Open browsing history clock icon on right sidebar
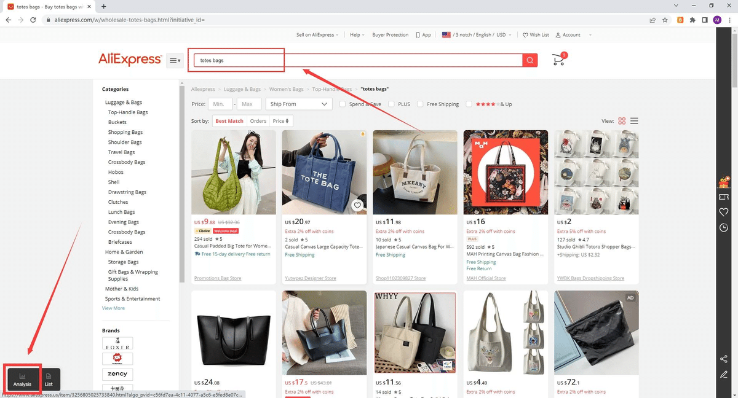This screenshot has height=398, width=738. tap(723, 228)
